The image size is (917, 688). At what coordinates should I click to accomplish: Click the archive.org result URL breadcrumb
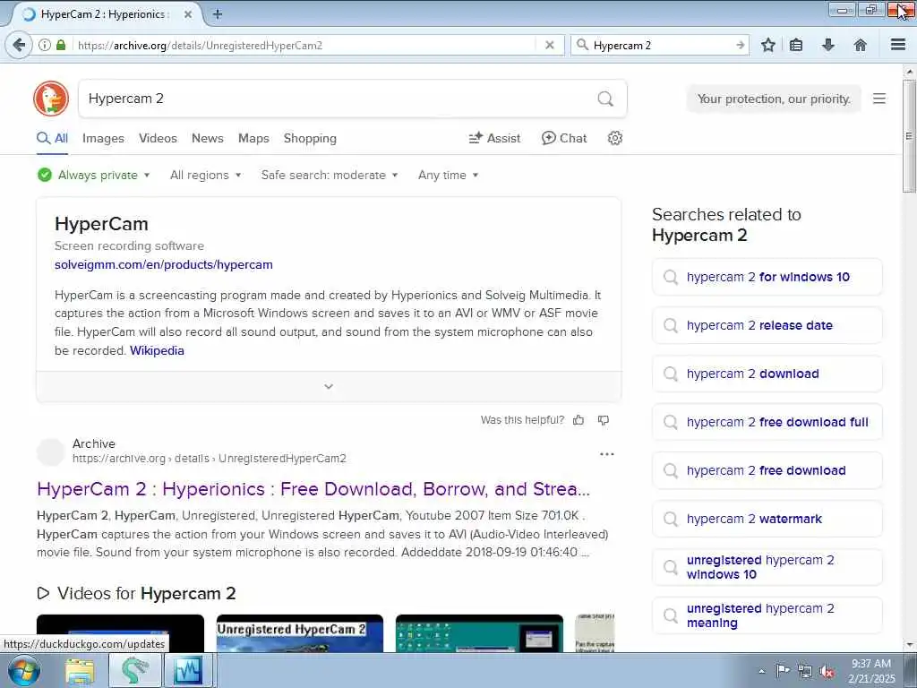(210, 458)
